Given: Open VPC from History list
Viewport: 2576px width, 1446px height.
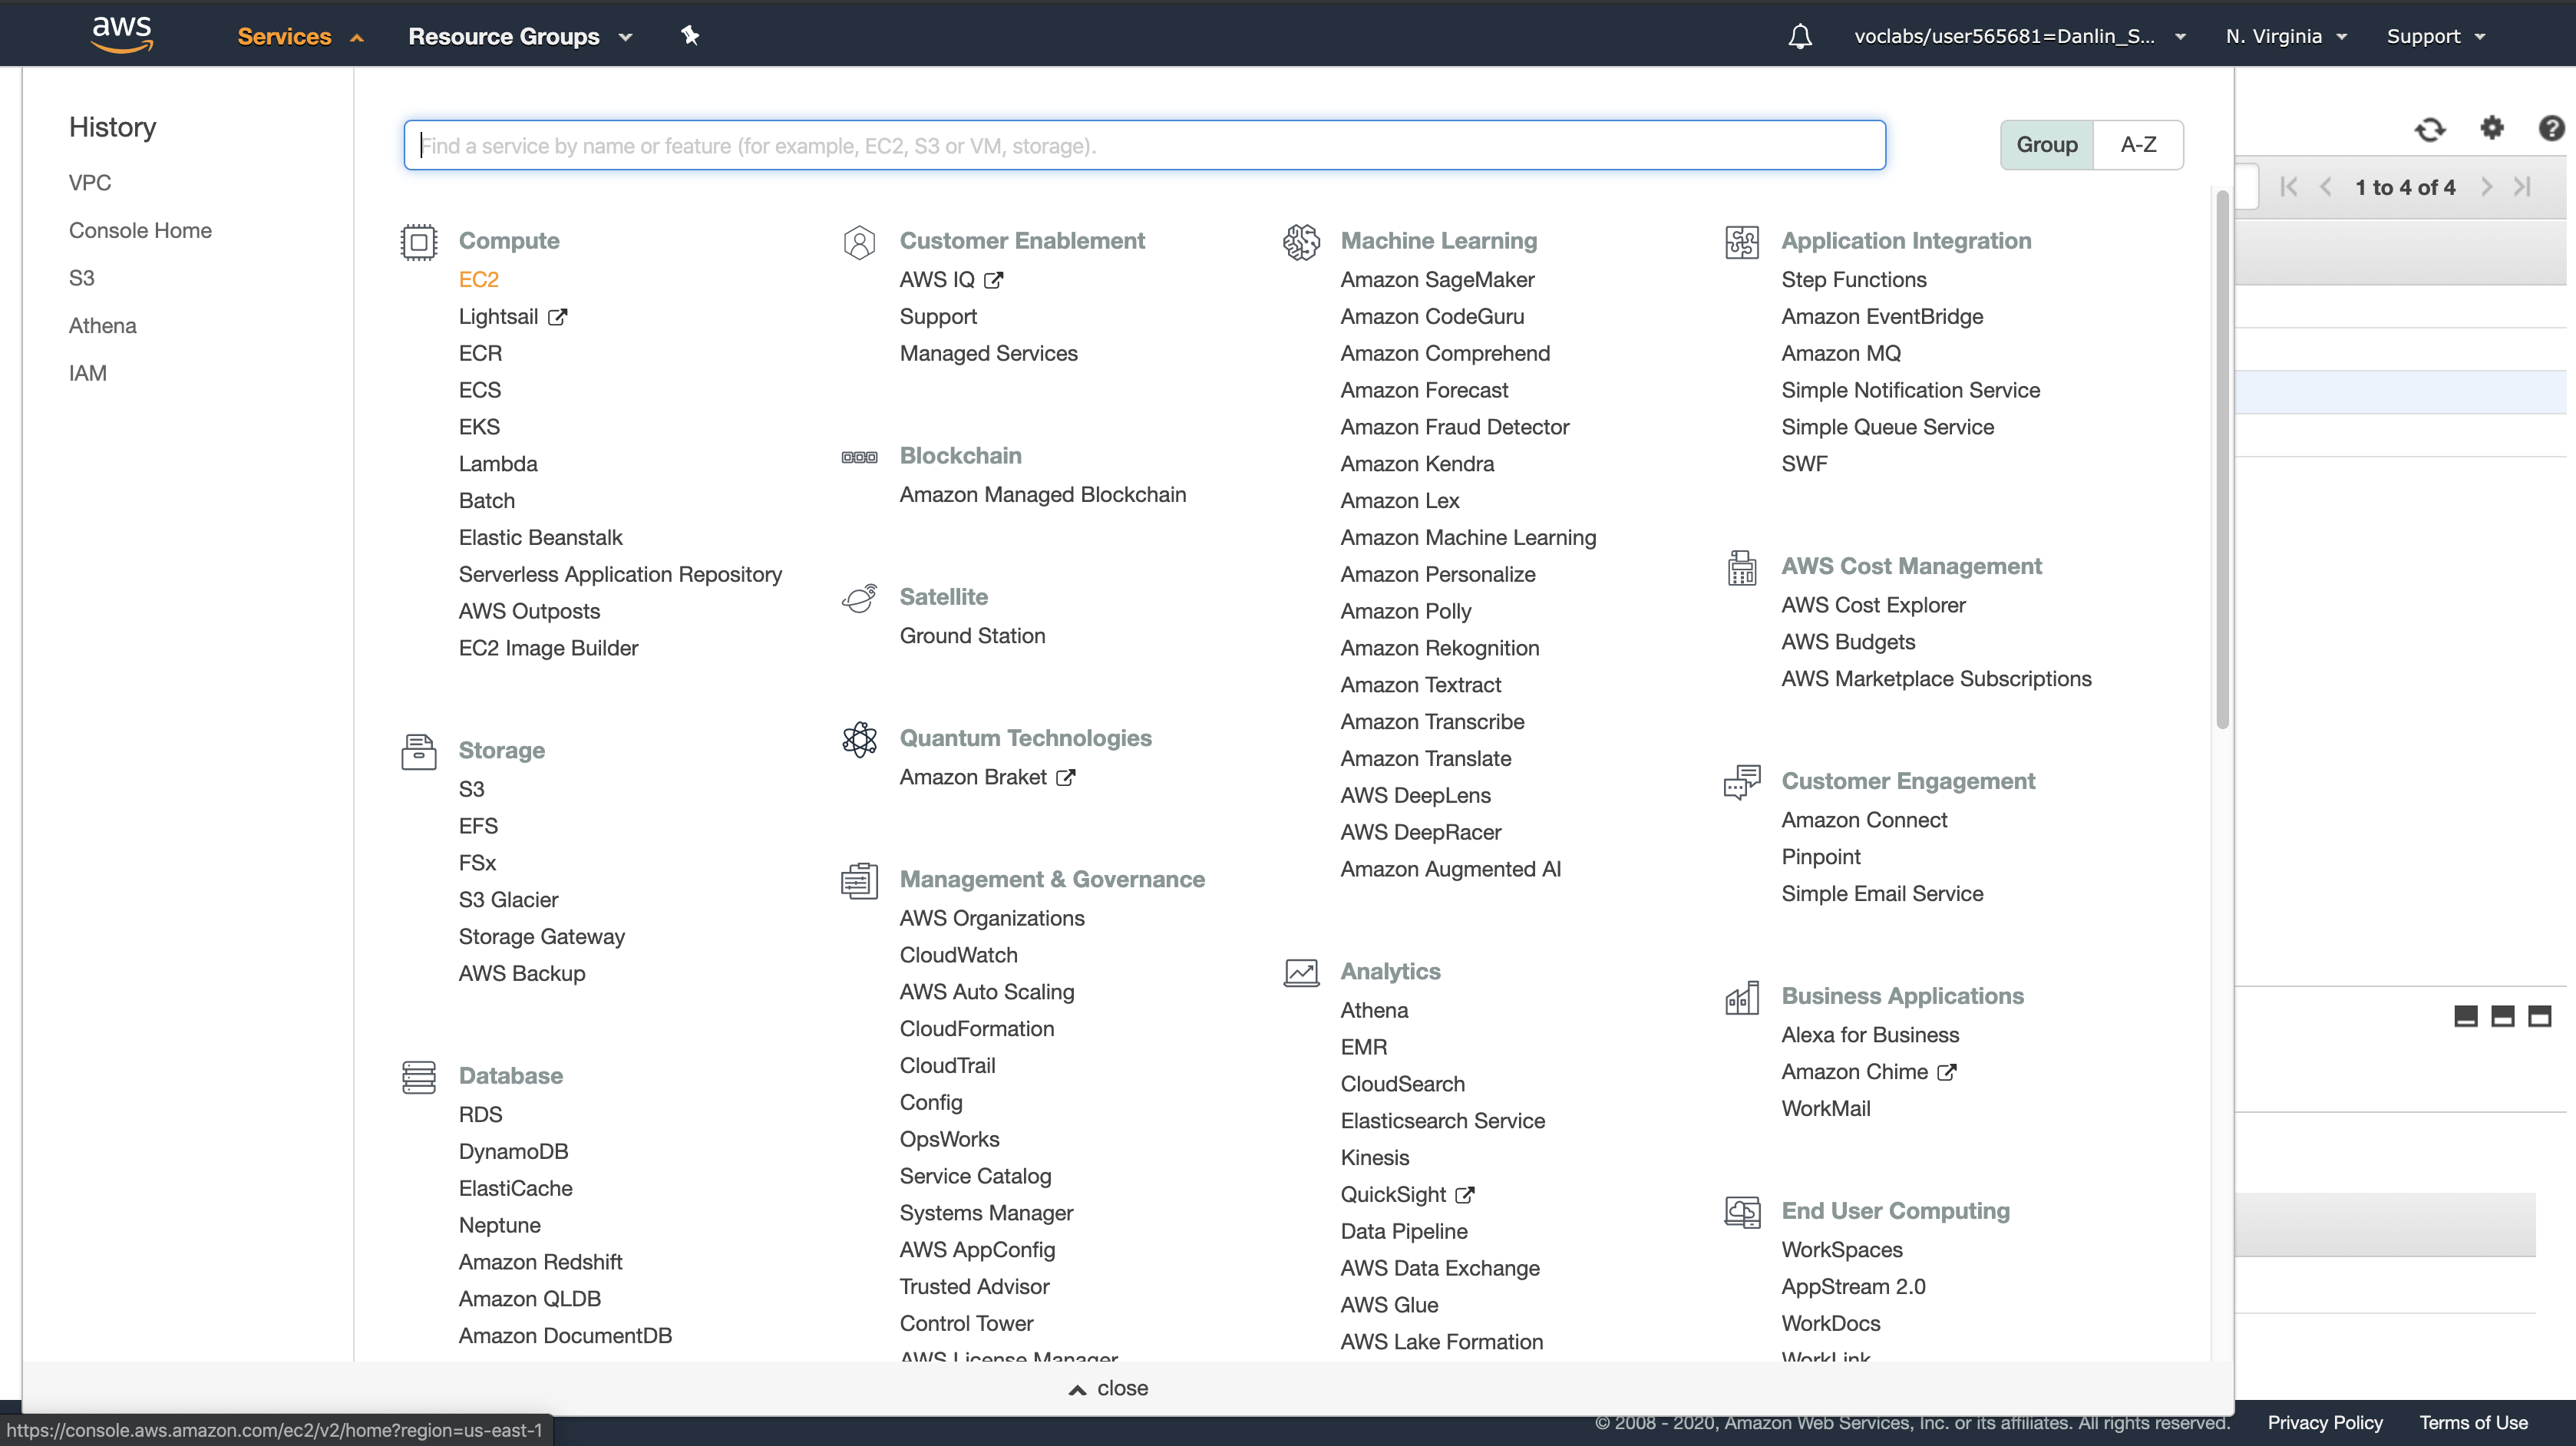Looking at the screenshot, I should click(x=90, y=183).
